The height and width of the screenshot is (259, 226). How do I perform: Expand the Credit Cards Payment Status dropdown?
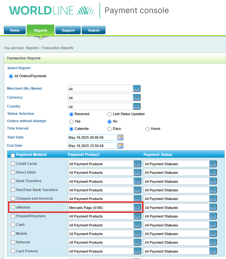[213, 164]
